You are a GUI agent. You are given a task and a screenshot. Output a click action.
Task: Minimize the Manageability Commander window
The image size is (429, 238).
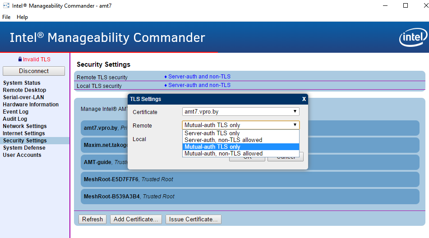(385, 6)
